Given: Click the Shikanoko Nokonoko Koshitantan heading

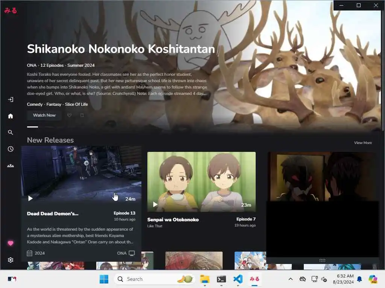Looking at the screenshot, I should (x=121, y=49).
